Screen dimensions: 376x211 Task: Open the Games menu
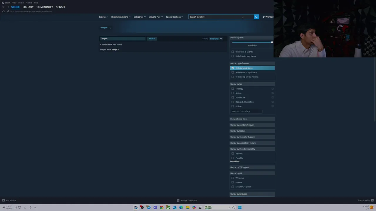click(x=29, y=3)
